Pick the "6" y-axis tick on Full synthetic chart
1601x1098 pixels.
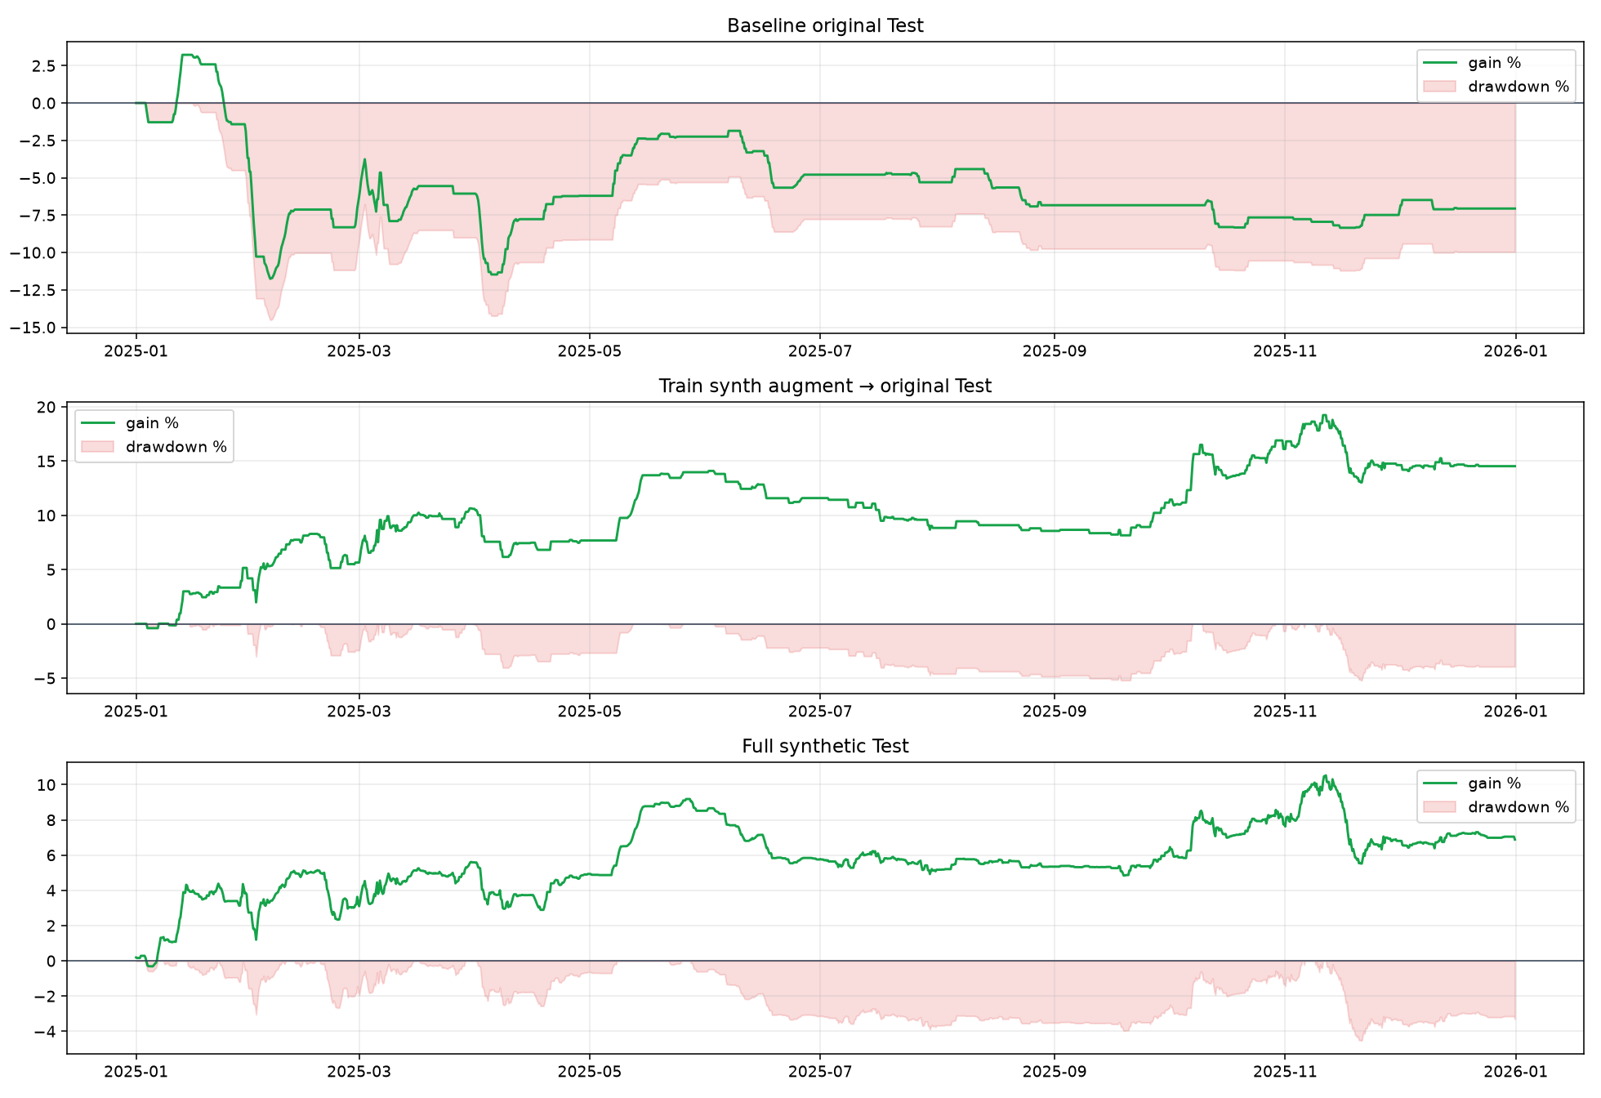coord(52,855)
